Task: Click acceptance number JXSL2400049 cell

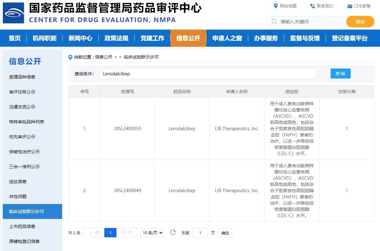Action: point(127,191)
